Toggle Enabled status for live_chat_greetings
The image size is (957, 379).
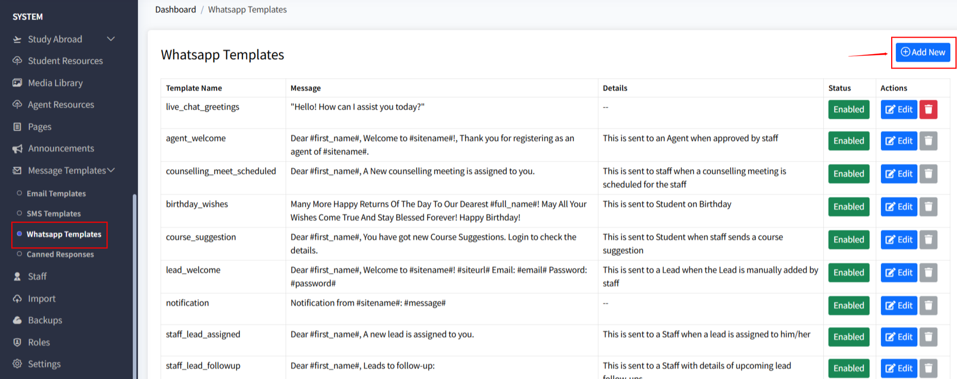(x=848, y=109)
